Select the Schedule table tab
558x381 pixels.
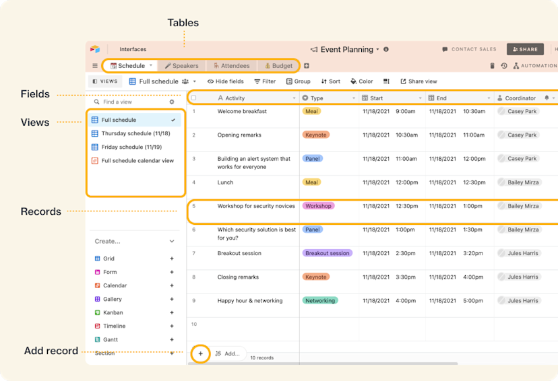click(x=130, y=66)
